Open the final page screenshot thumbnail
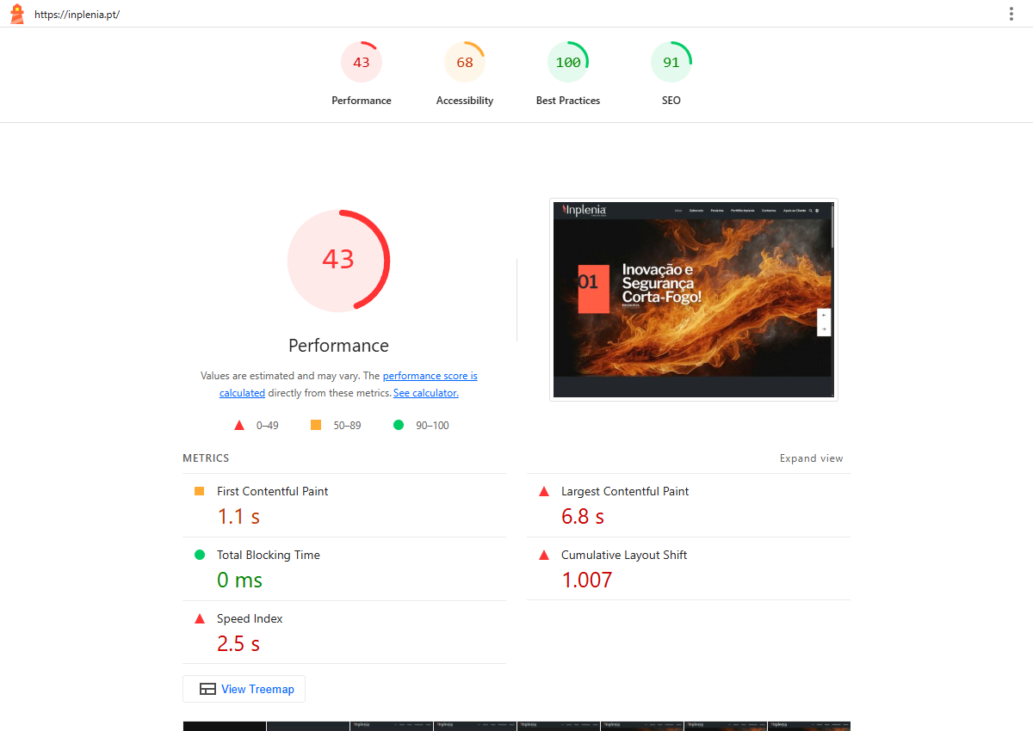This screenshot has width=1033, height=731. coord(694,299)
